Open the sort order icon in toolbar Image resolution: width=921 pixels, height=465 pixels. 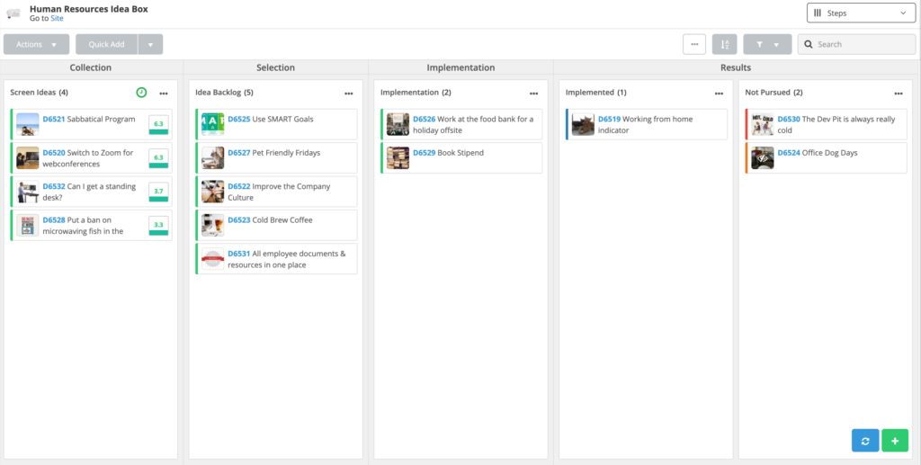pos(724,44)
